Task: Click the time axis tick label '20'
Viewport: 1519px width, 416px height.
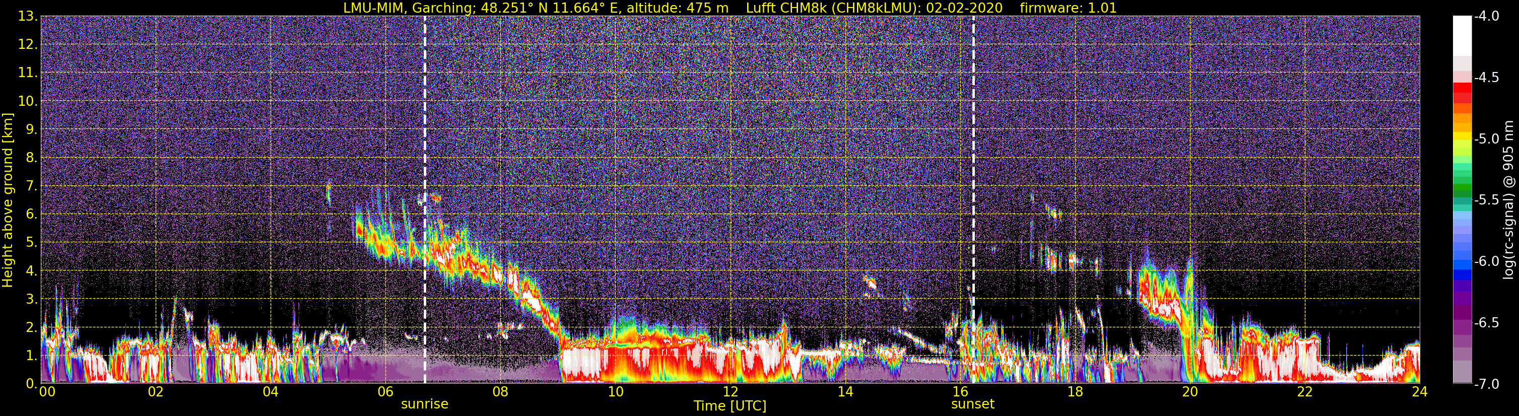Action: coord(1190,392)
